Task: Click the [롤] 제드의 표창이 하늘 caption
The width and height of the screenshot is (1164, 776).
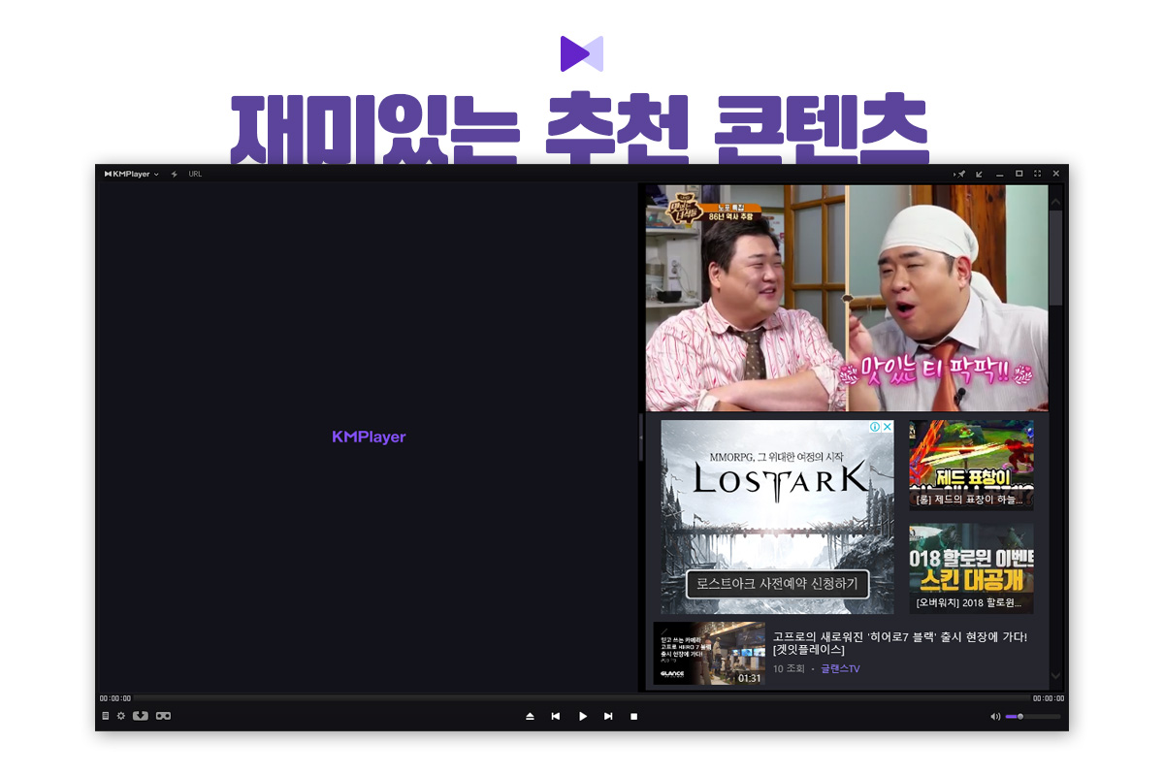Action: pos(969,500)
